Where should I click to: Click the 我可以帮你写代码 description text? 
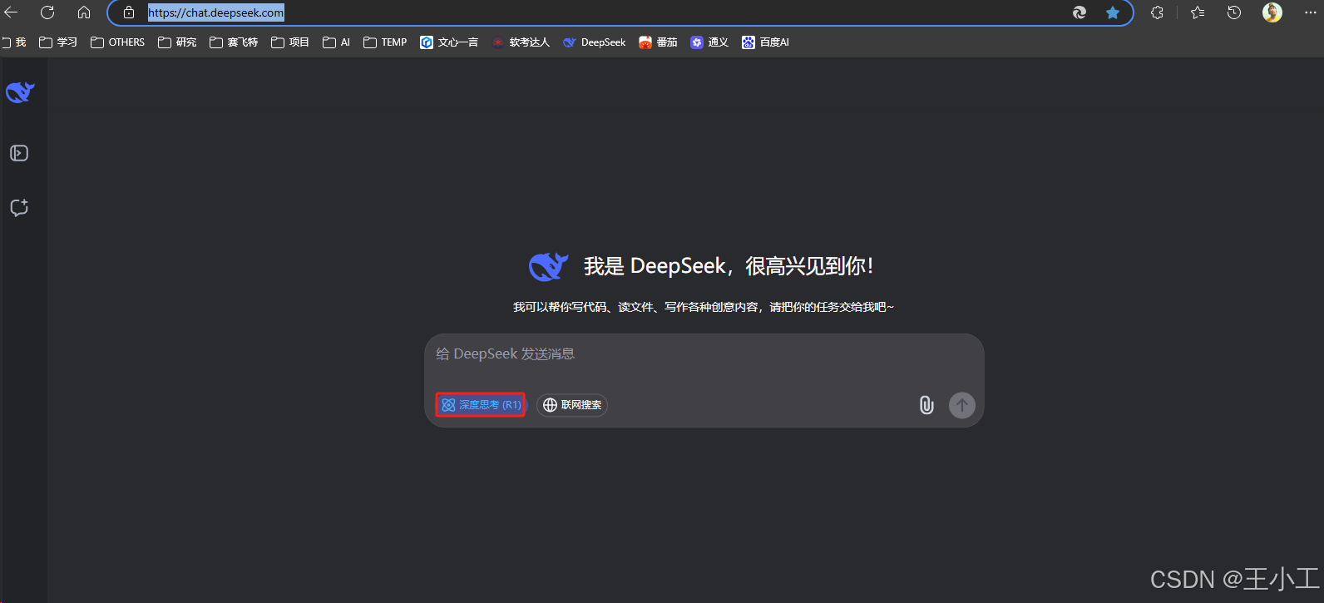(x=704, y=307)
